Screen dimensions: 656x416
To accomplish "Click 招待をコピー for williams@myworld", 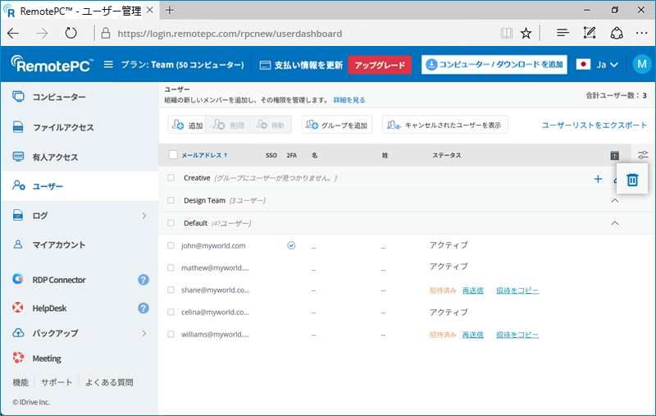I will 517,335.
